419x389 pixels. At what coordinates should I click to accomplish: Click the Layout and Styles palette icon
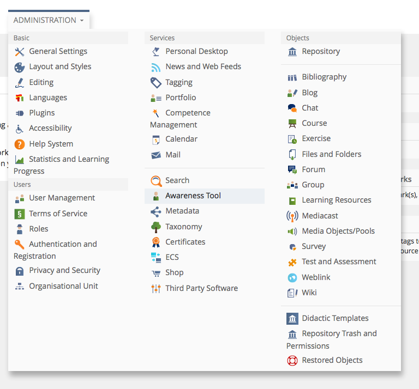20,67
